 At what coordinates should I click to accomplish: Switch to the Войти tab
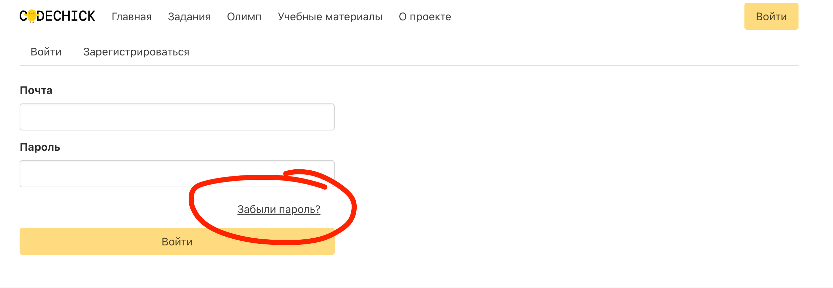coord(46,52)
